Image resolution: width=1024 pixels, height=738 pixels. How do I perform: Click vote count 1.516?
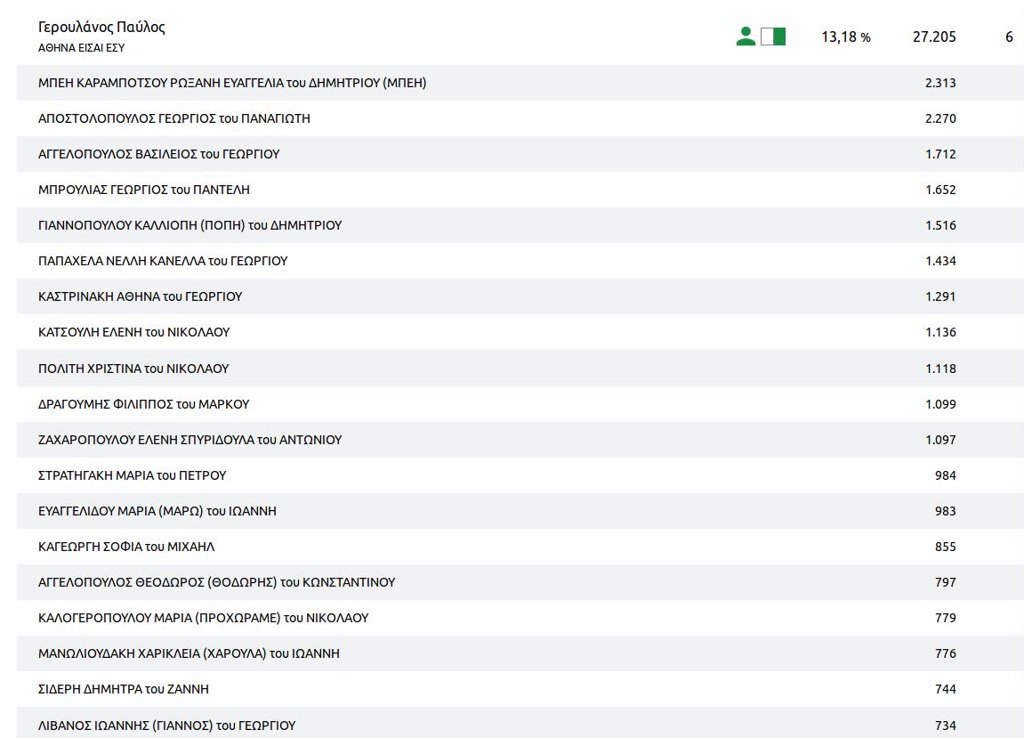tap(940, 225)
